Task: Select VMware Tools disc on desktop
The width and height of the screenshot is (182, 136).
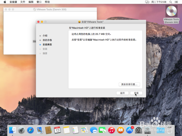Action: click(171, 15)
